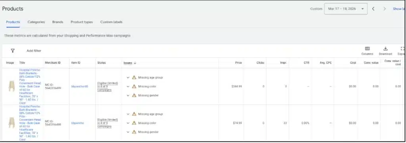Select the 0.00% CTR cell

(x=305, y=123)
